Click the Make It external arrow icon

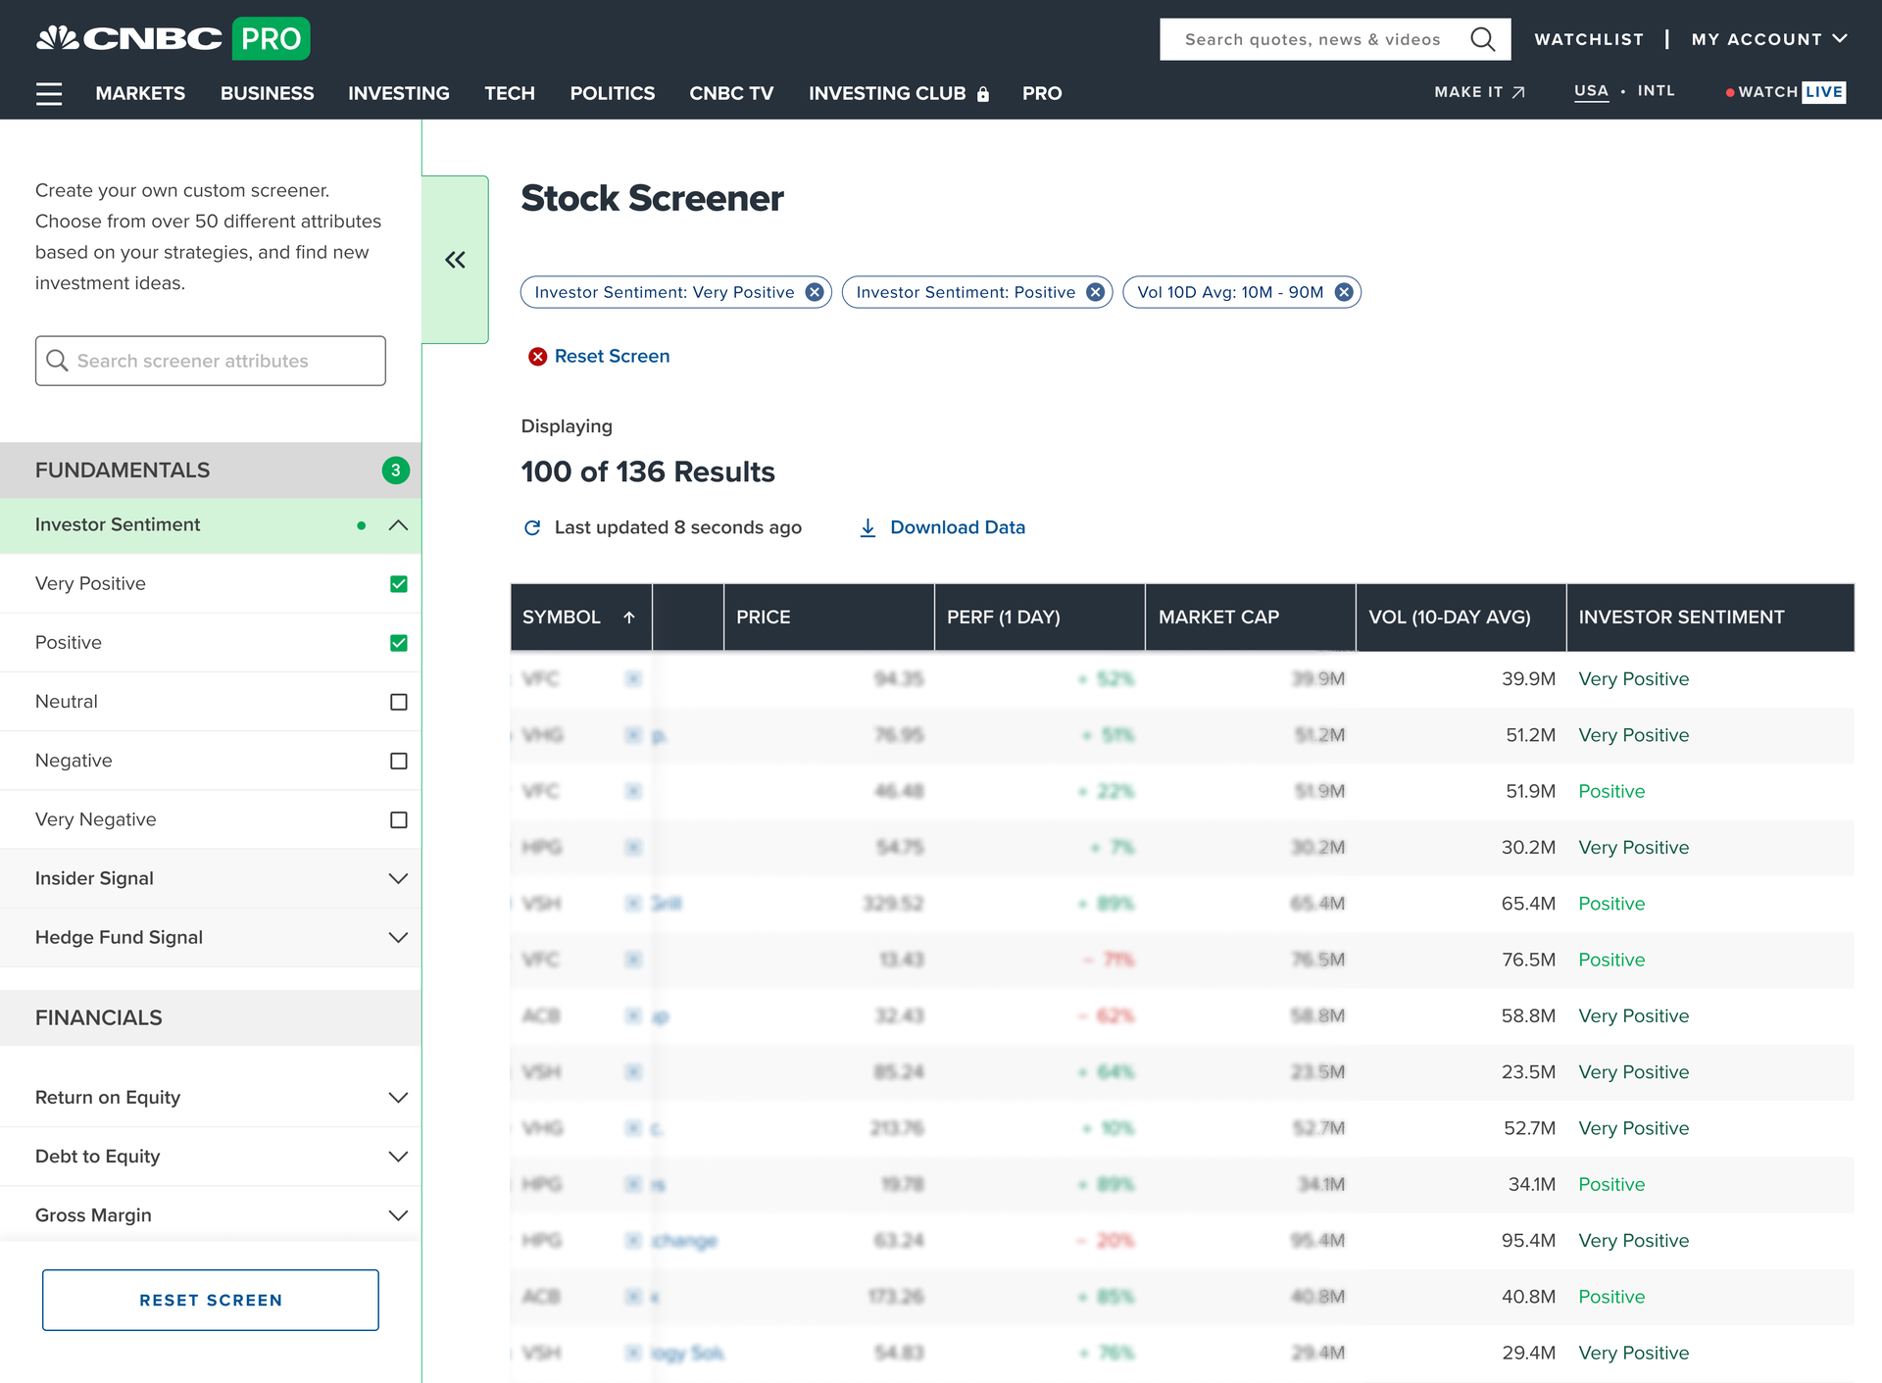(1518, 92)
